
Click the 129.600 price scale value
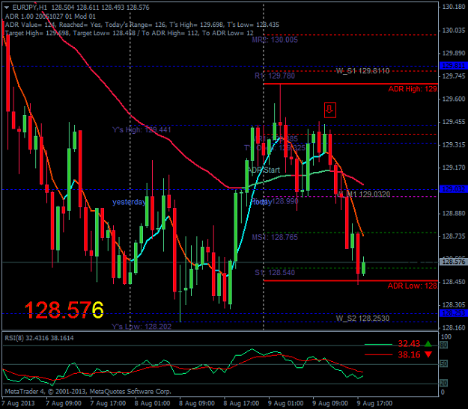click(454, 99)
